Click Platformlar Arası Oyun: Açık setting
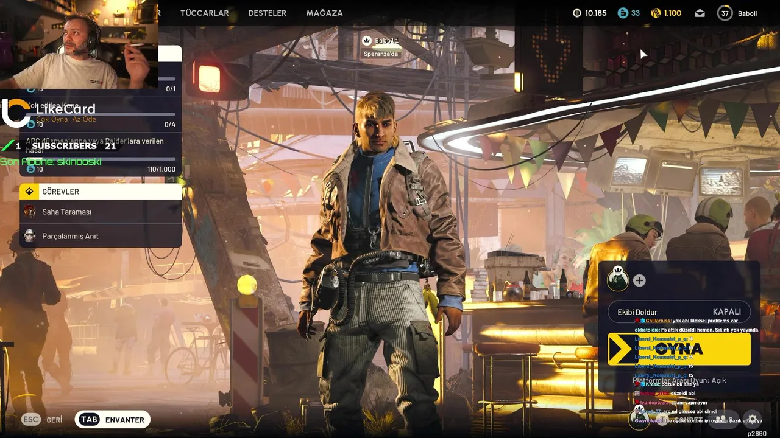Image resolution: width=780 pixels, height=438 pixels. [x=679, y=380]
